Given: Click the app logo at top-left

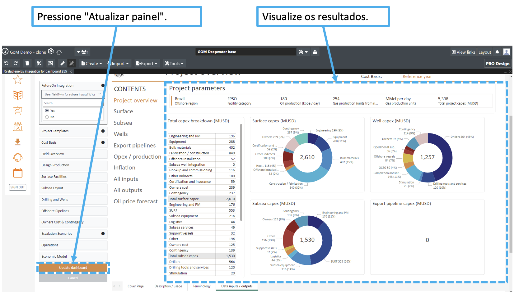Looking at the screenshot, I should (6, 52).
